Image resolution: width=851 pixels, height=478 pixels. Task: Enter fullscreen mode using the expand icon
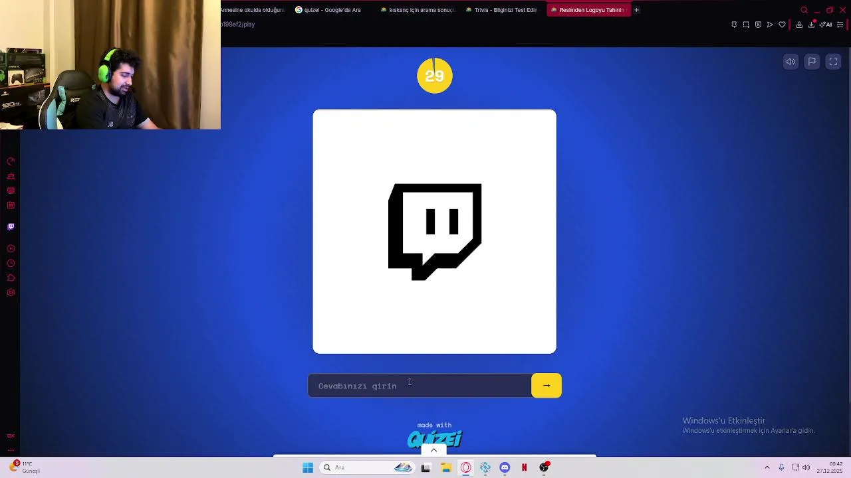point(833,62)
